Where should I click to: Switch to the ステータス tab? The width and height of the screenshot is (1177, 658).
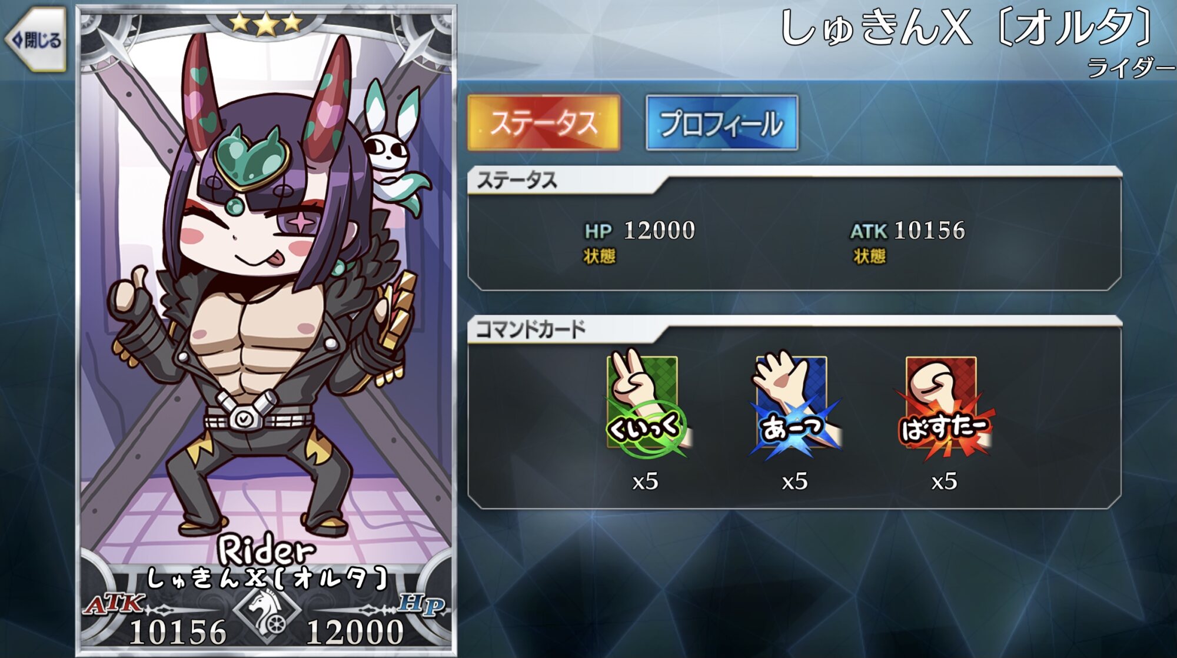544,122
